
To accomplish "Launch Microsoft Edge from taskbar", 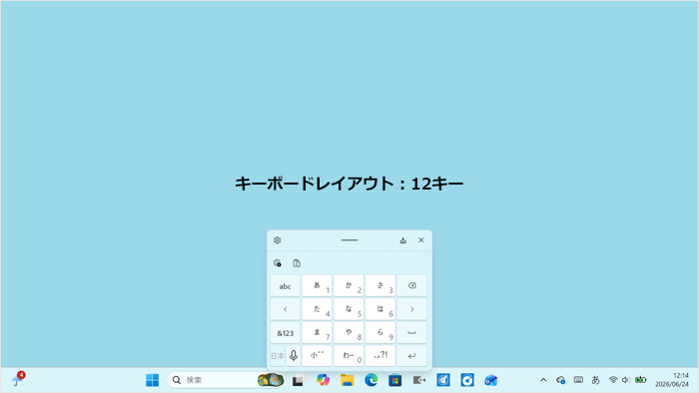I will 370,380.
